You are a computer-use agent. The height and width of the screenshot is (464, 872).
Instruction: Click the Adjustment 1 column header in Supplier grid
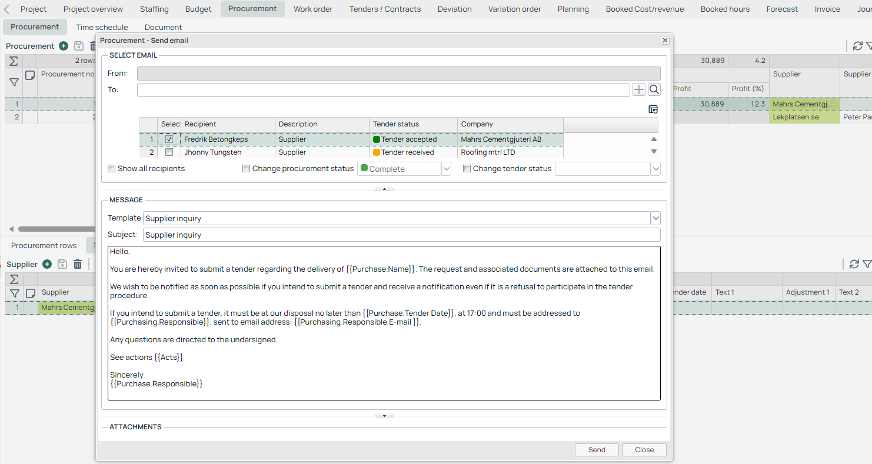(x=808, y=292)
